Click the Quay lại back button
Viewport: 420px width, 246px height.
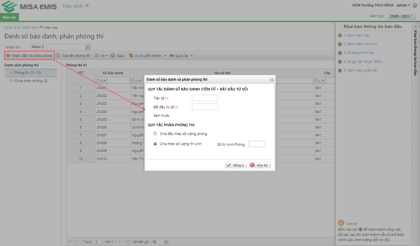(x=179, y=56)
